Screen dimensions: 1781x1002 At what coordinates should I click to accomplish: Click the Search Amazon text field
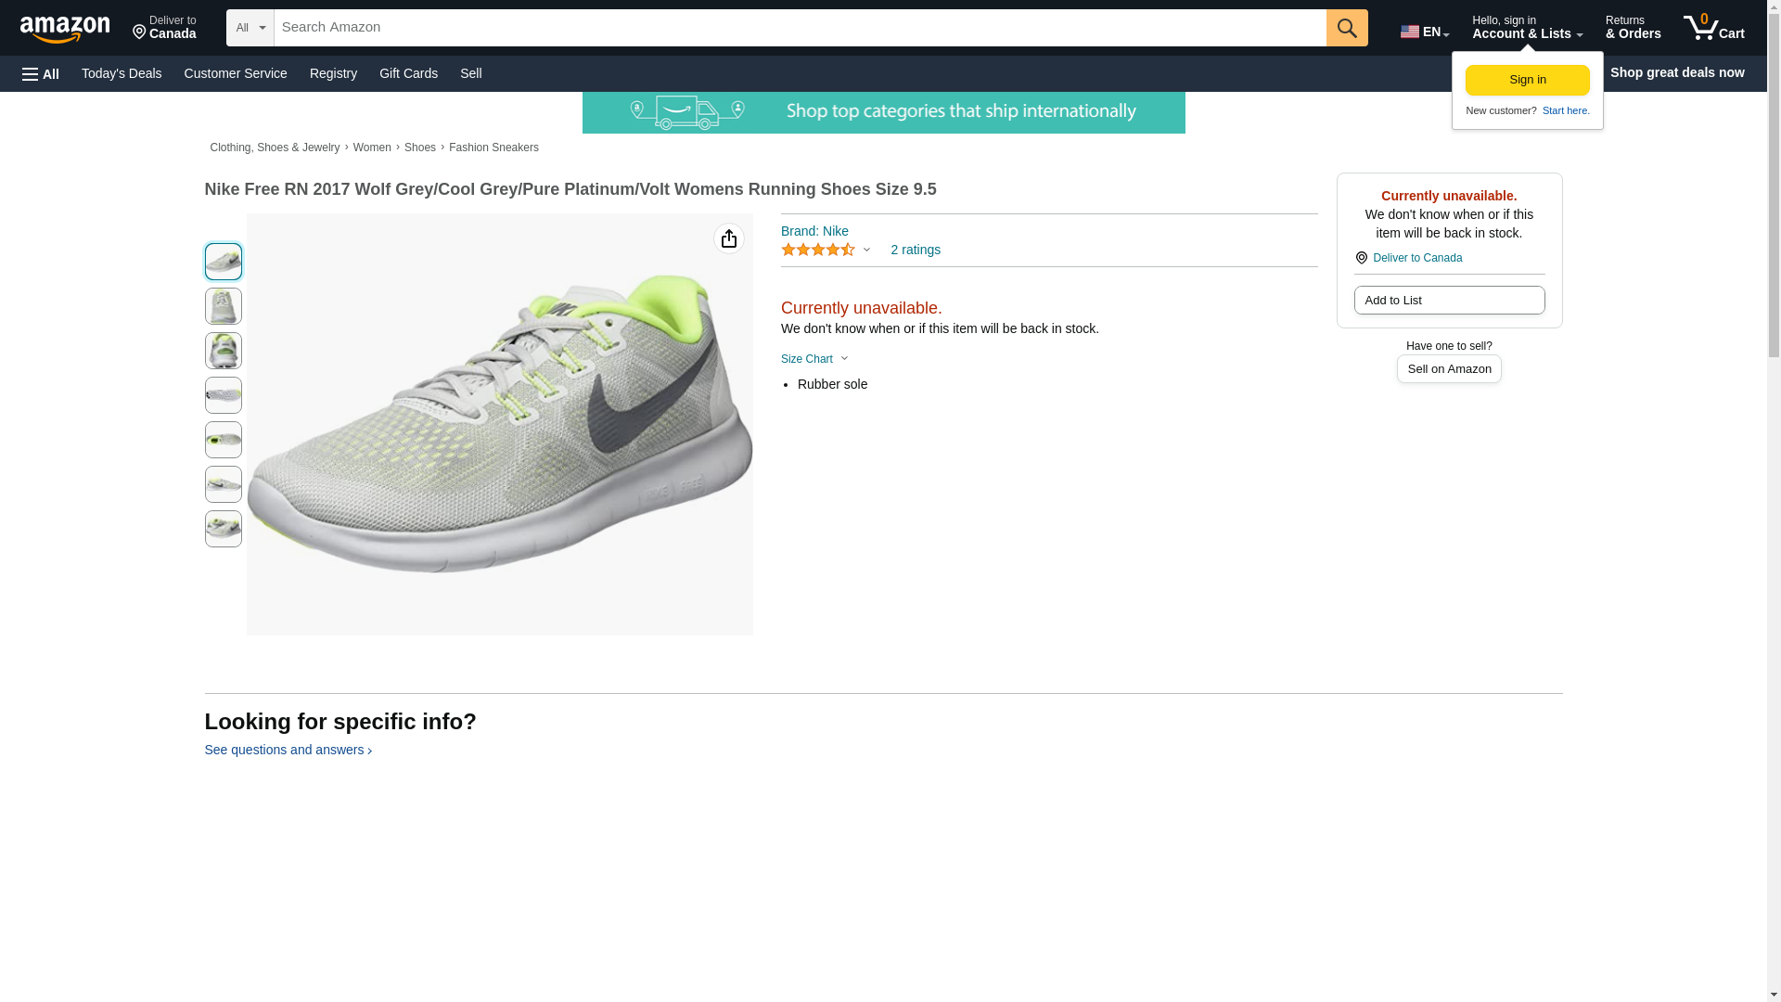tap(800, 28)
